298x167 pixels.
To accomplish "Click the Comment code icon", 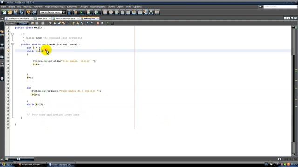I will (x=108, y=23).
